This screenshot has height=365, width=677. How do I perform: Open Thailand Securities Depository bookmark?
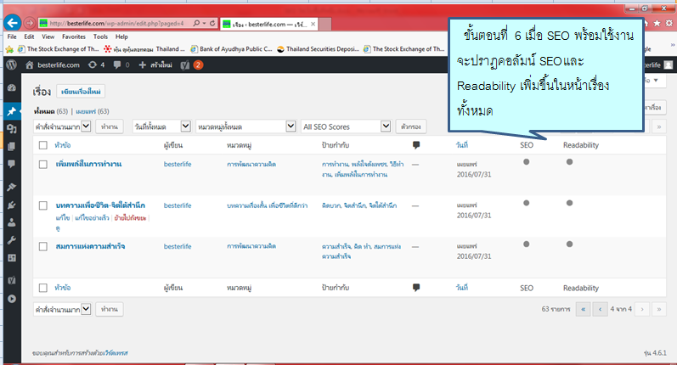pos(319,49)
